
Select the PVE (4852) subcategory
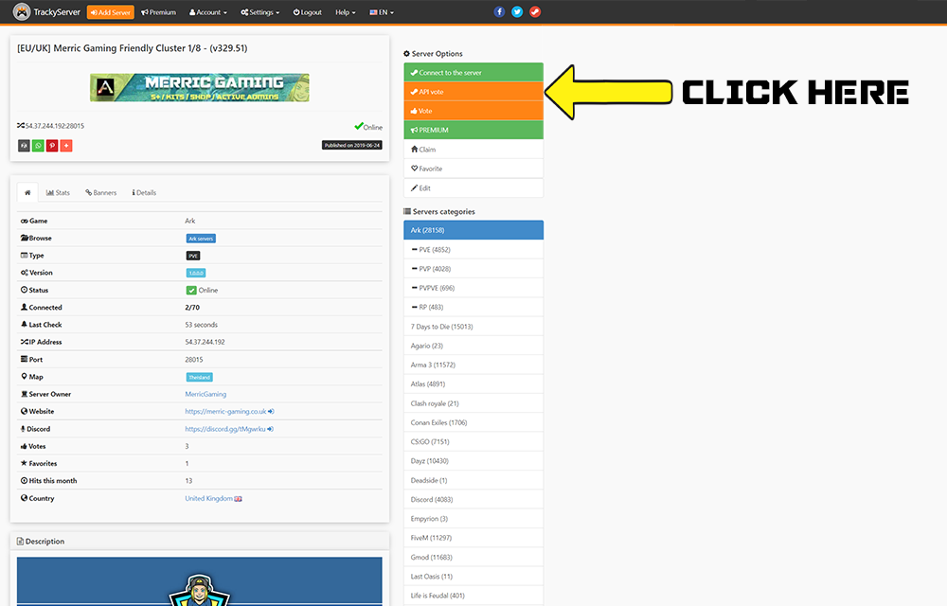[x=473, y=249]
